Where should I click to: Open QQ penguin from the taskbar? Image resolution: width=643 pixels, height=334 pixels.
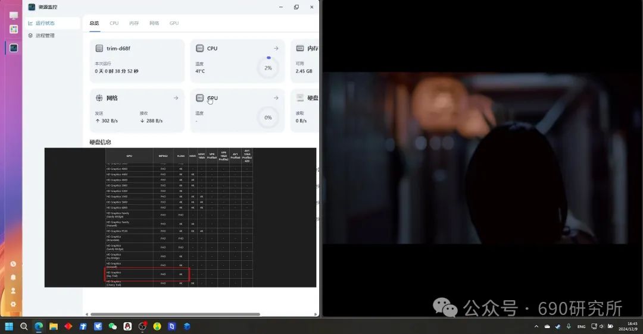click(127, 326)
